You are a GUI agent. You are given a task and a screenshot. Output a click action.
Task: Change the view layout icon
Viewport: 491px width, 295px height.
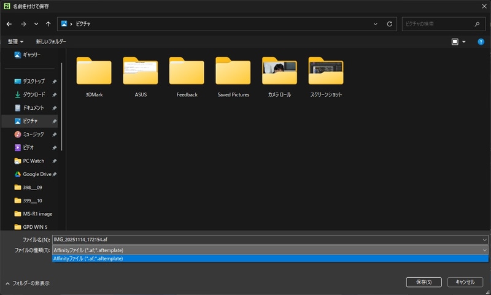[455, 42]
